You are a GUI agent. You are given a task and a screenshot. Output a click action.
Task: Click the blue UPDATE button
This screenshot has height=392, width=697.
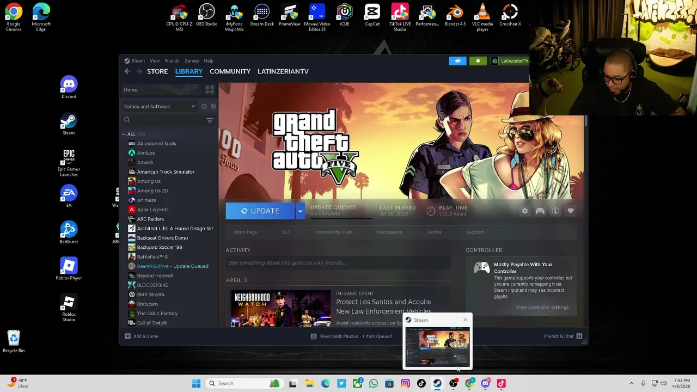261,211
